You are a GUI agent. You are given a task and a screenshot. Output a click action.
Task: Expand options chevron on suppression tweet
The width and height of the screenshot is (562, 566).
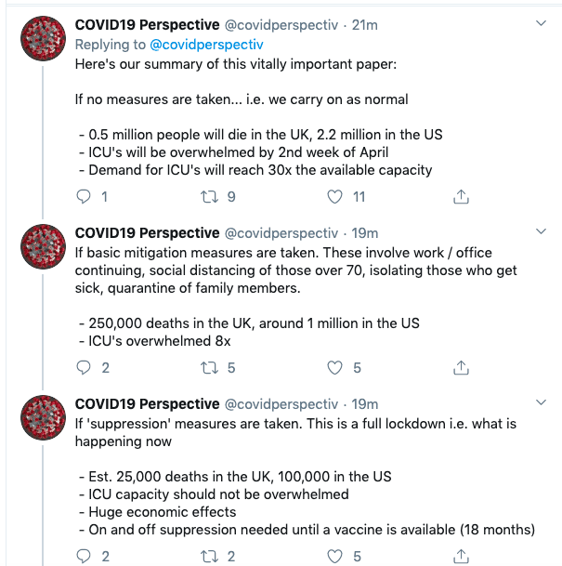coord(541,402)
